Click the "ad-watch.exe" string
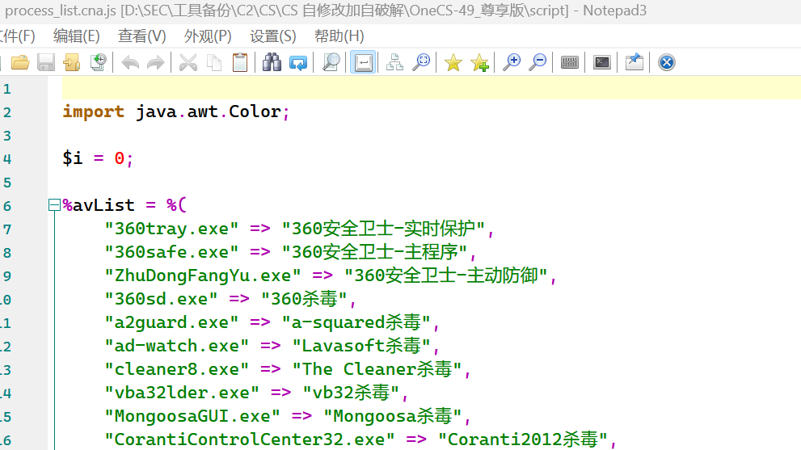This screenshot has height=450, width=801. (177, 347)
